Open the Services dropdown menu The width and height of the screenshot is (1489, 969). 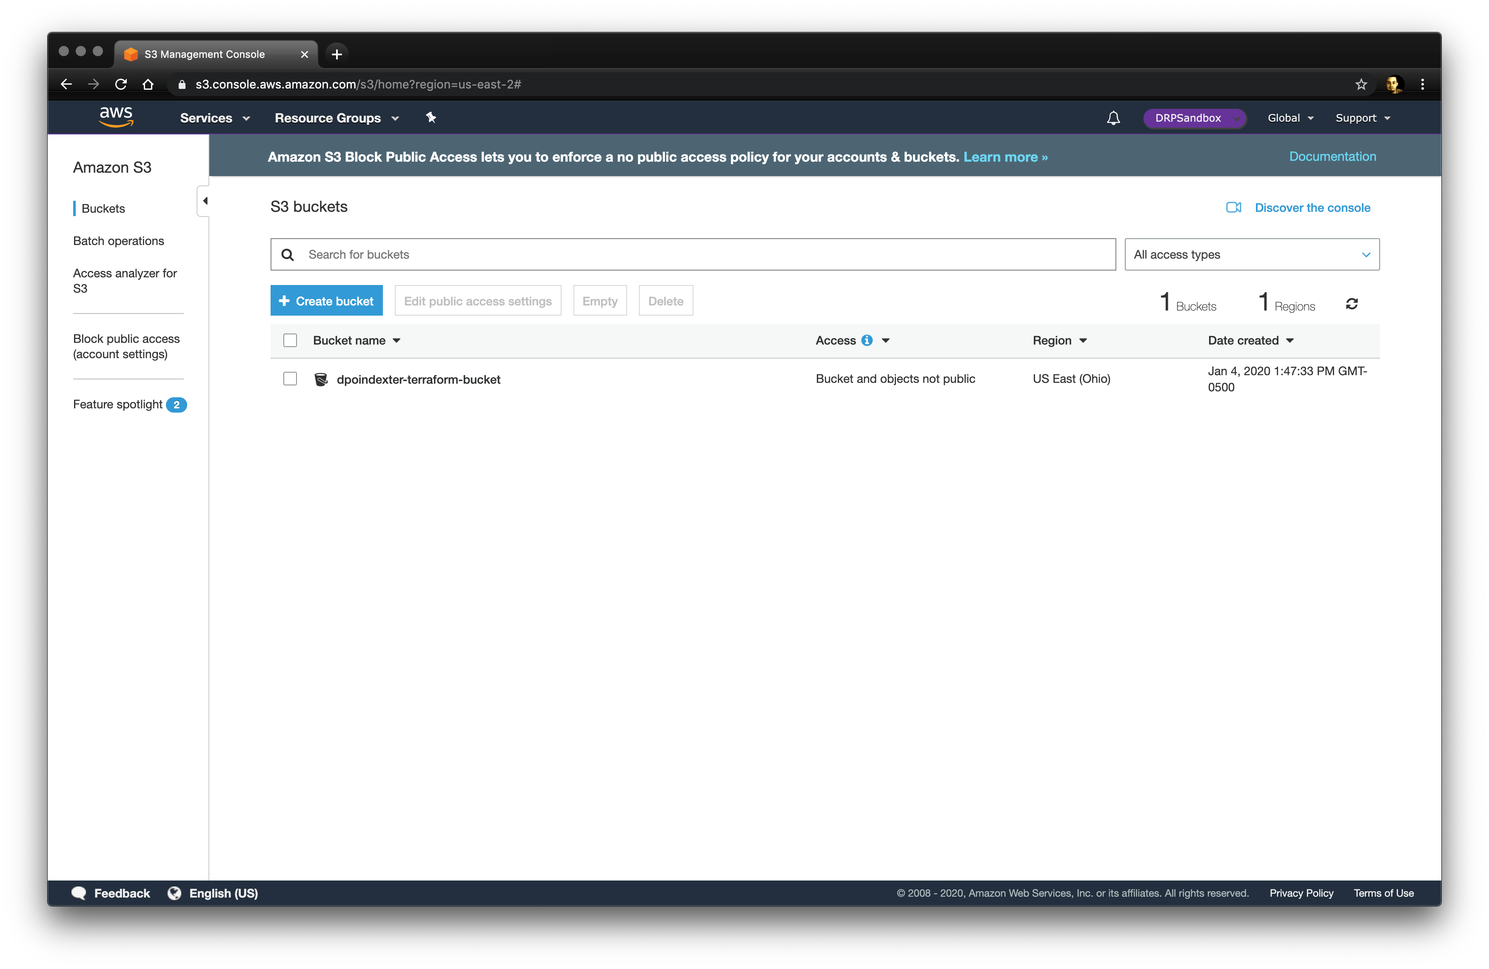pyautogui.click(x=214, y=118)
